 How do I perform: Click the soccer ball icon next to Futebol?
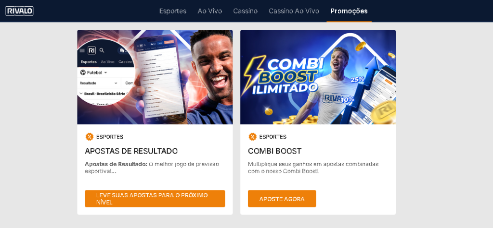coord(83,72)
